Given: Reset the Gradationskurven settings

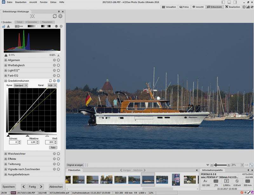Looking at the screenshot, I should pos(50,81).
